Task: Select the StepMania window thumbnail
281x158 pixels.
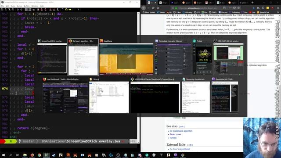Action: click(126, 57)
